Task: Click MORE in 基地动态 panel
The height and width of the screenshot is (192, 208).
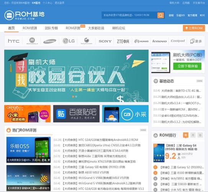Action: (x=200, y=81)
